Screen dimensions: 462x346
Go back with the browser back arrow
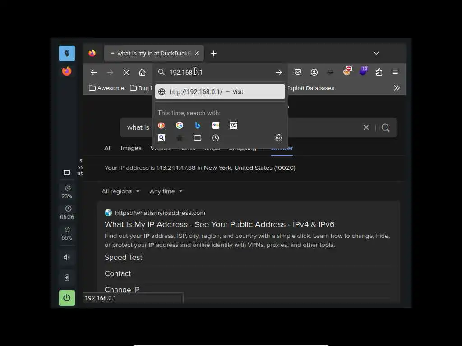coord(94,73)
